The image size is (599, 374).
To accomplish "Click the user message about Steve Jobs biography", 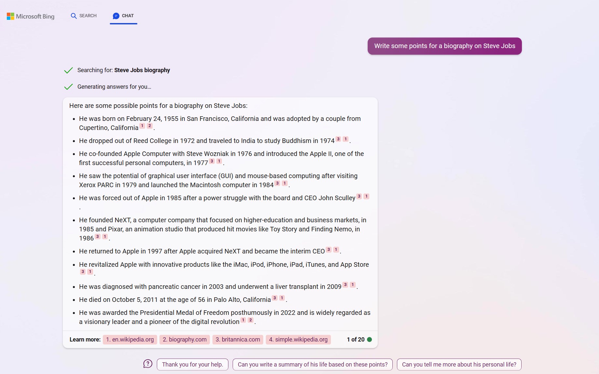I will point(445,46).
